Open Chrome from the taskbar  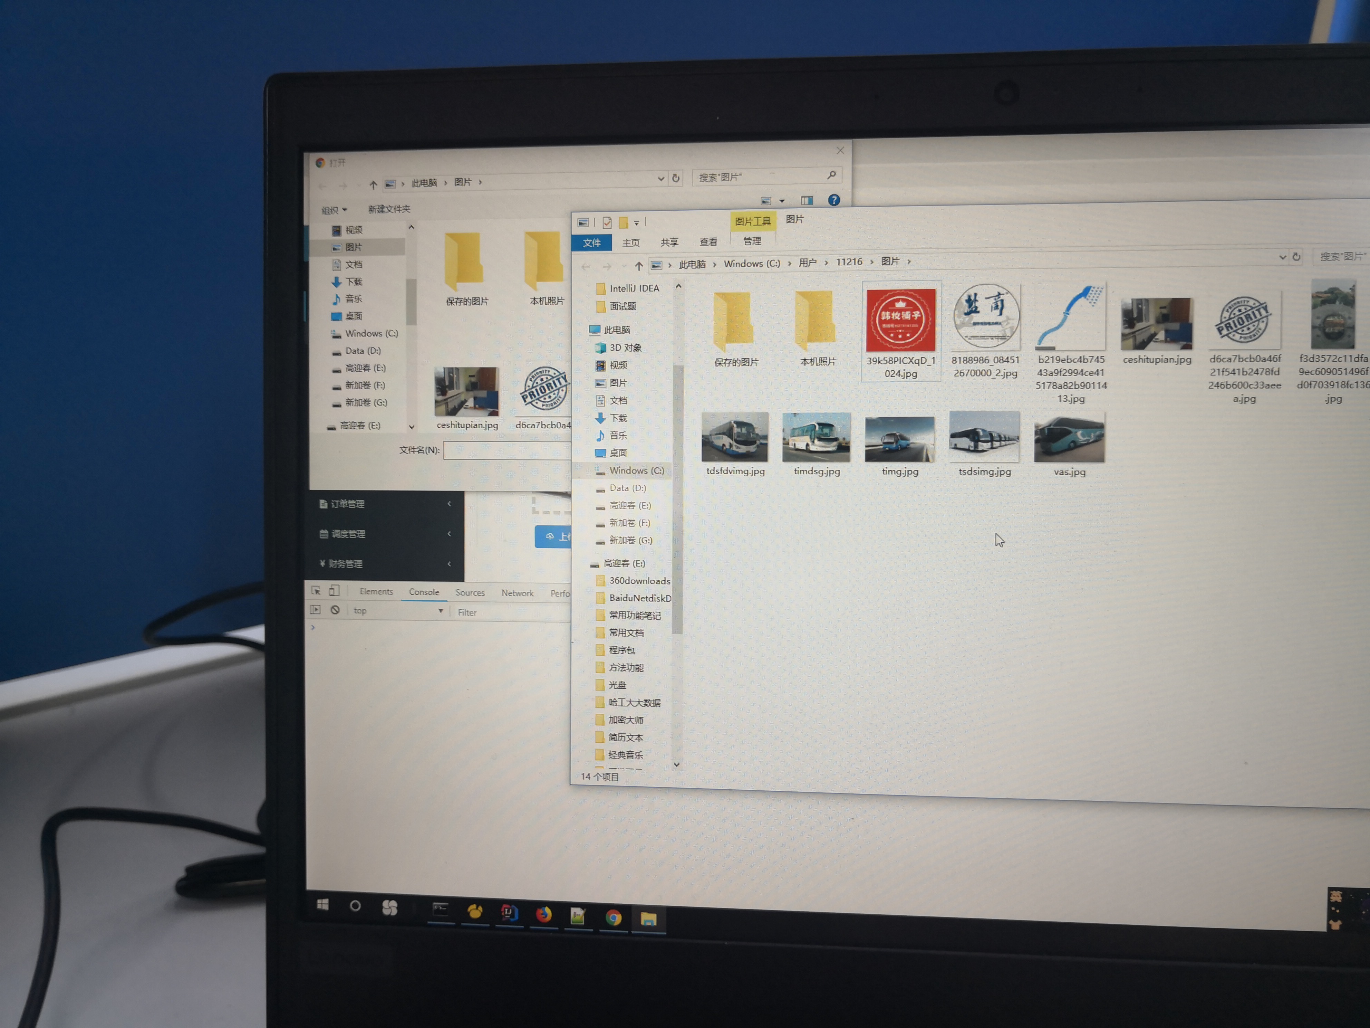613,917
